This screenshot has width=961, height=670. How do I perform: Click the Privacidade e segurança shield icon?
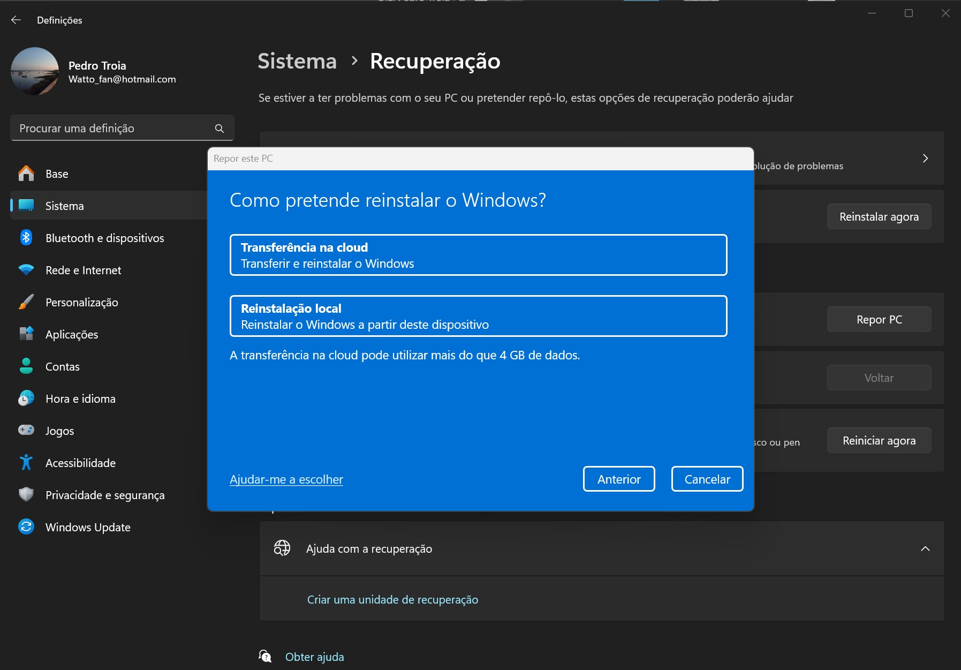pos(26,494)
